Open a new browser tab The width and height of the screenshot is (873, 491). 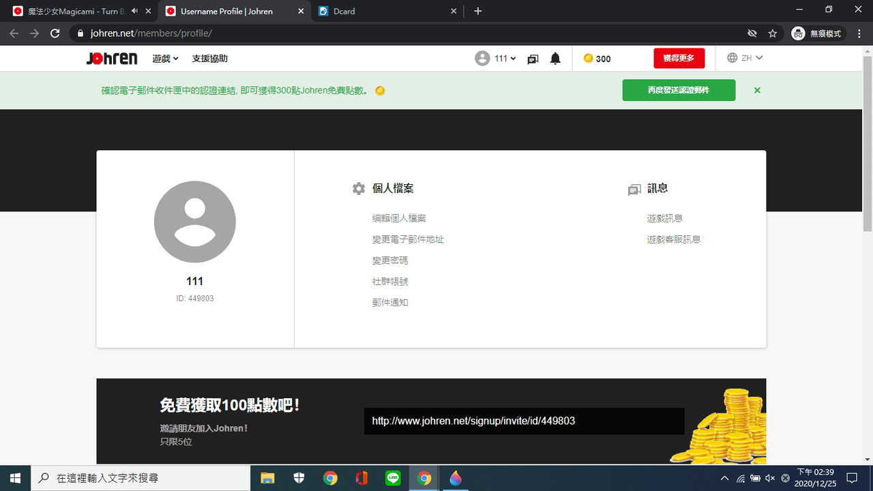pyautogui.click(x=478, y=11)
